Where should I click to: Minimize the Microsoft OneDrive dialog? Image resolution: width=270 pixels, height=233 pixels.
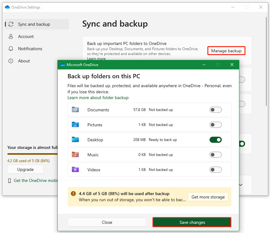(x=204, y=65)
